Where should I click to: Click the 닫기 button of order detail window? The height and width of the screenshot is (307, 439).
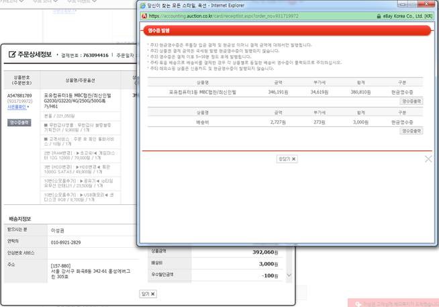pyautogui.click(x=148, y=294)
